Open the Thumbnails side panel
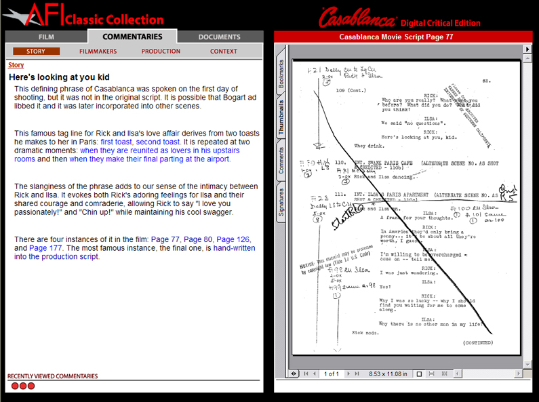Image resolution: width=539 pixels, height=402 pixels. (281, 117)
